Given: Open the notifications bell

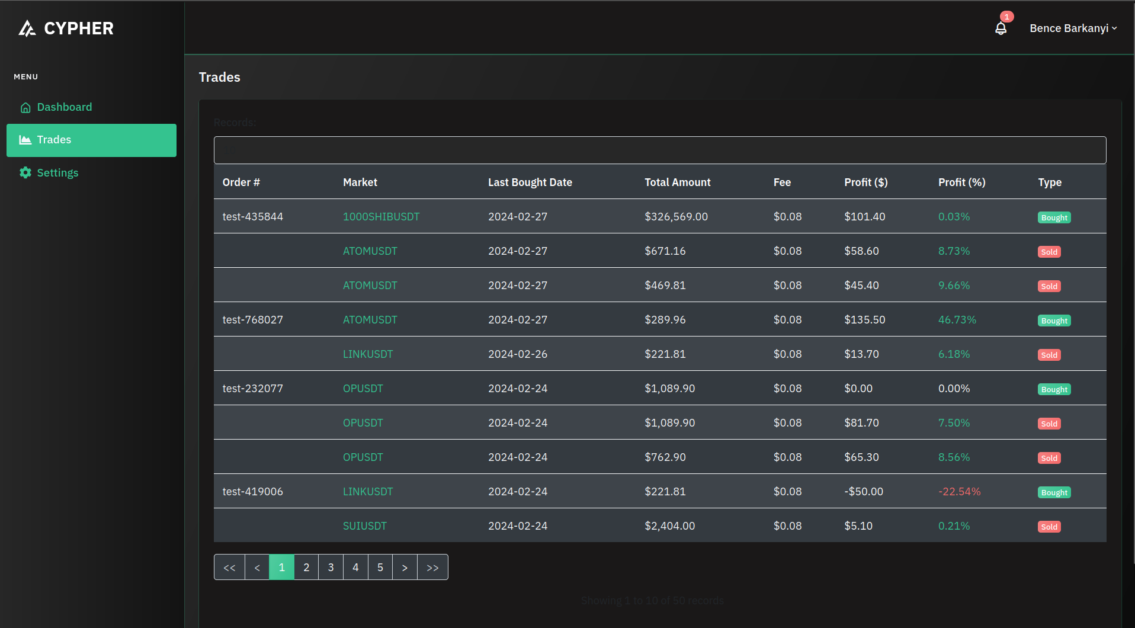Looking at the screenshot, I should (1001, 28).
